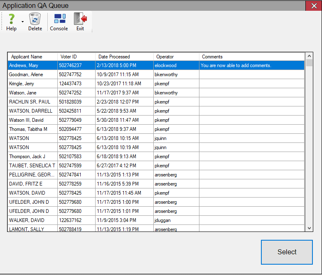Sort by Date Processed column header
Screen dimensions: 322x275
(124, 57)
